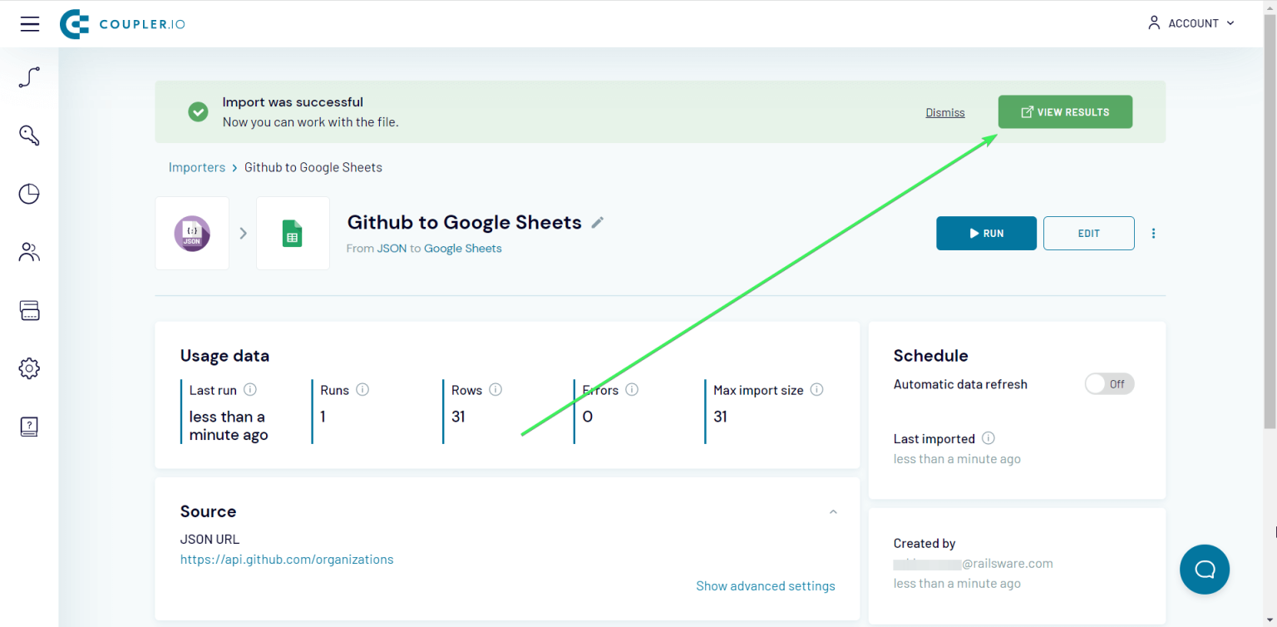Open the three-dot options menu near EDIT
The width and height of the screenshot is (1277, 627).
pyautogui.click(x=1153, y=233)
